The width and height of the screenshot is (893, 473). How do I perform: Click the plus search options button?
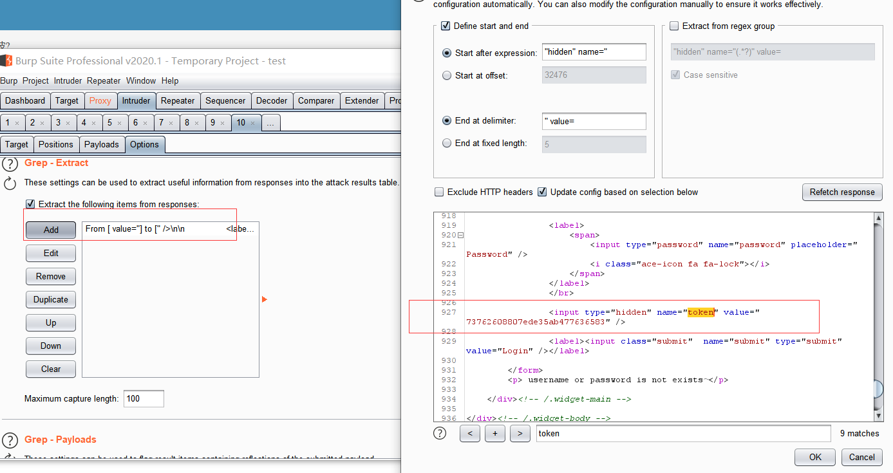point(495,434)
